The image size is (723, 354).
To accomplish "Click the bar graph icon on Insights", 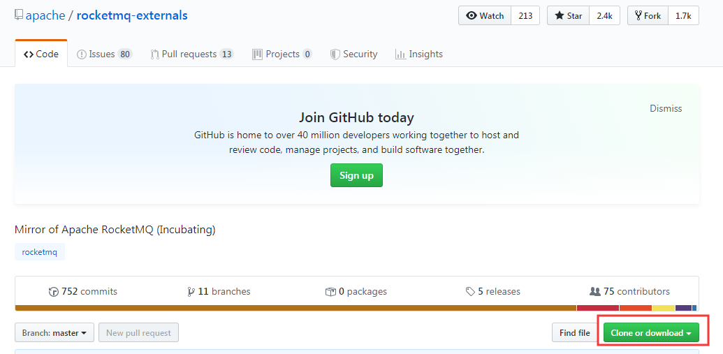I will pyautogui.click(x=400, y=54).
